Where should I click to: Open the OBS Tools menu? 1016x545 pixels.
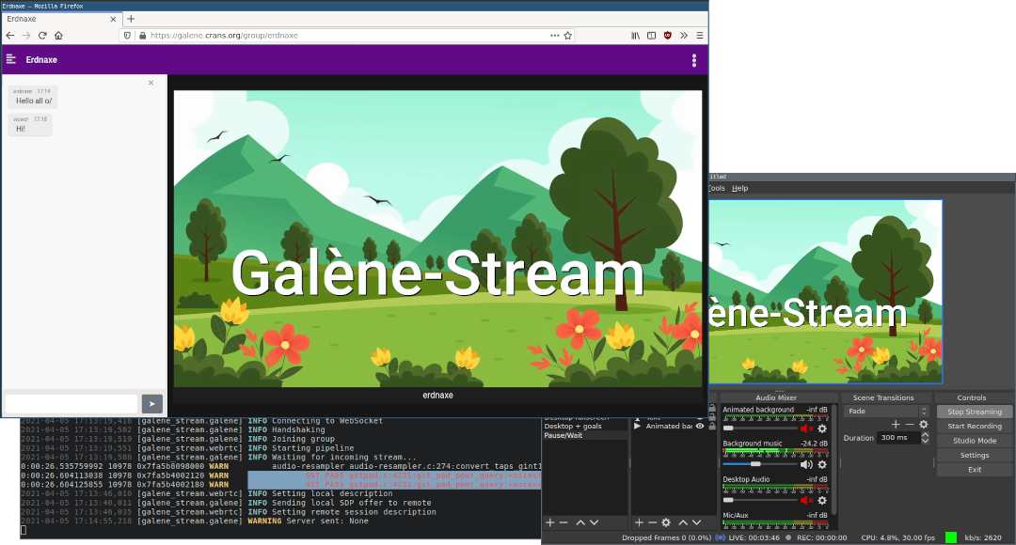click(x=717, y=188)
